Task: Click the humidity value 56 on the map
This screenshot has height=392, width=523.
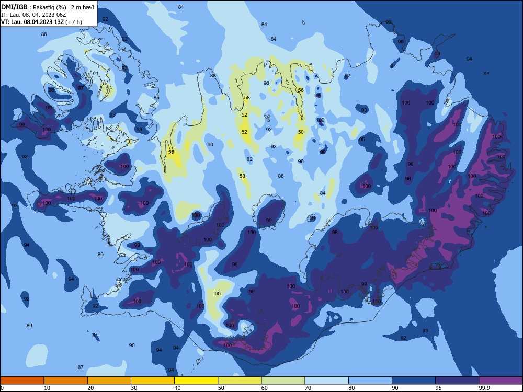Action: point(301,90)
